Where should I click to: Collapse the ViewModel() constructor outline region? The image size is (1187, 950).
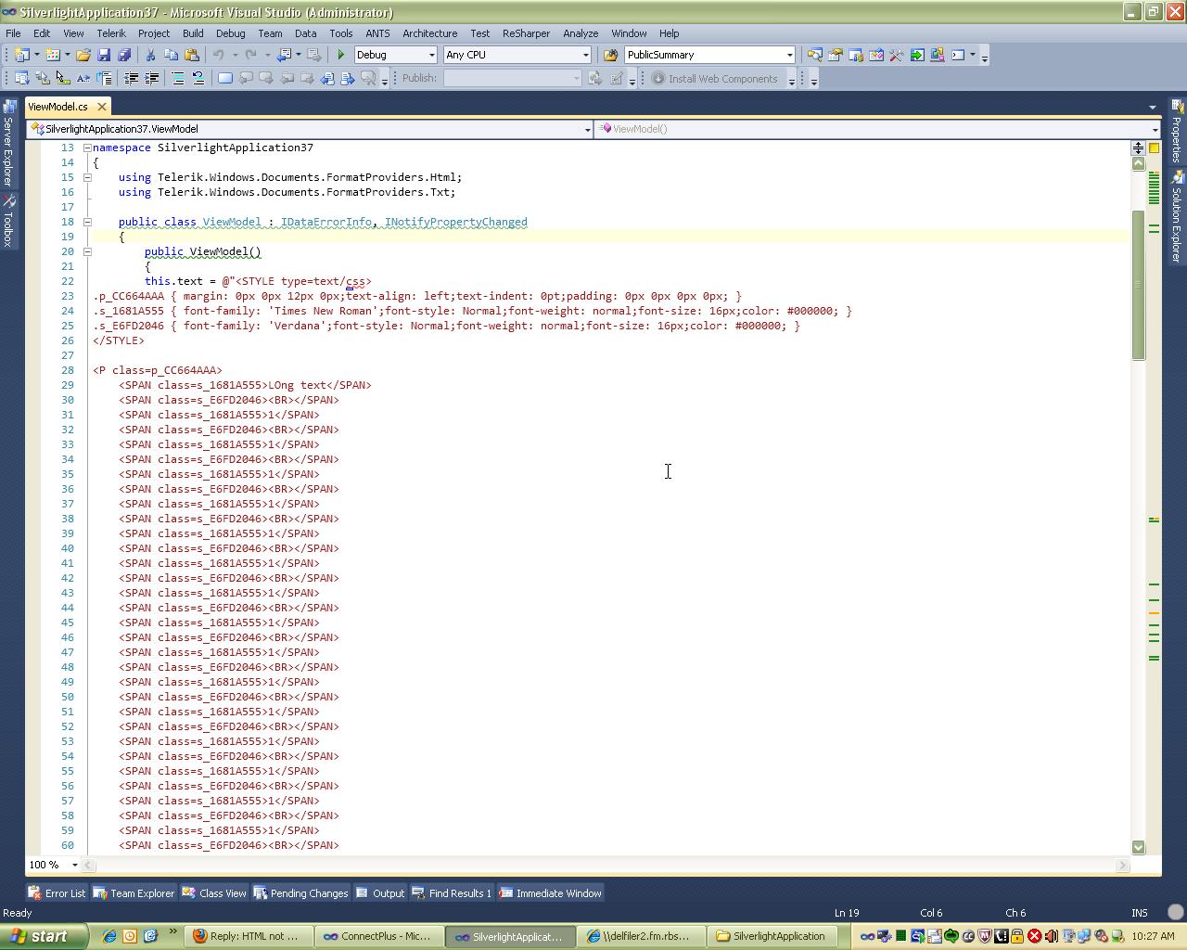tap(87, 251)
